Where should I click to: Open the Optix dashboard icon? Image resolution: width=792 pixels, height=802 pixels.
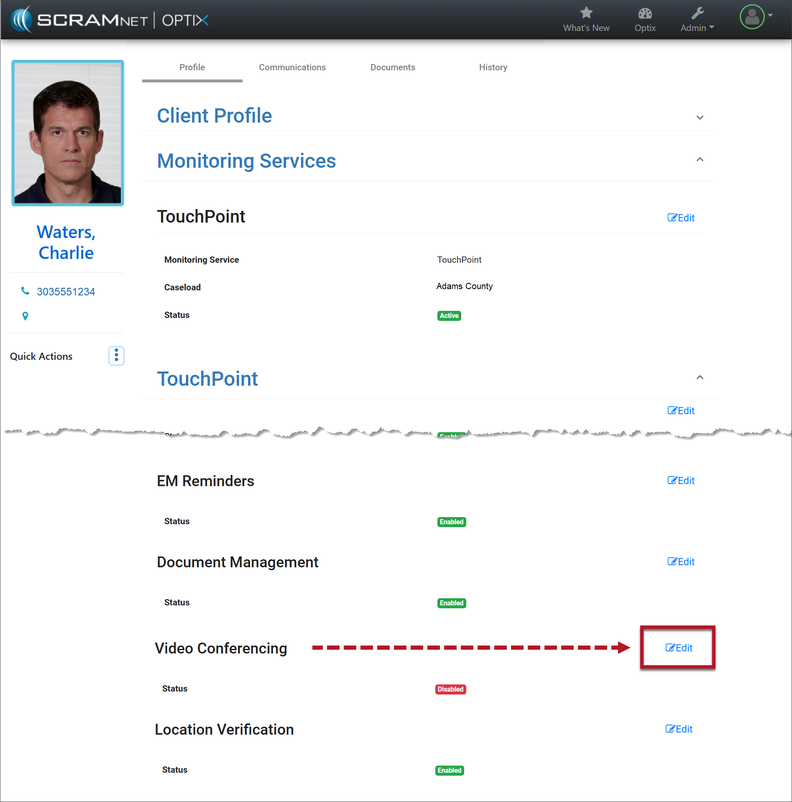644,14
